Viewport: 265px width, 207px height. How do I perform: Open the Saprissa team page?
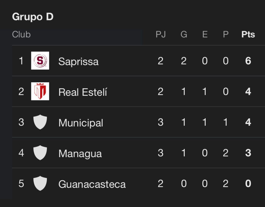coord(78,62)
